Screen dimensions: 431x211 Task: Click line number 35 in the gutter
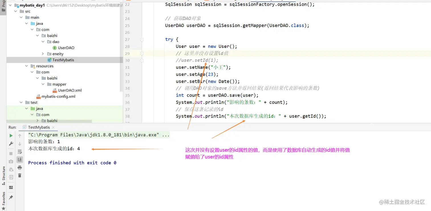point(127,95)
